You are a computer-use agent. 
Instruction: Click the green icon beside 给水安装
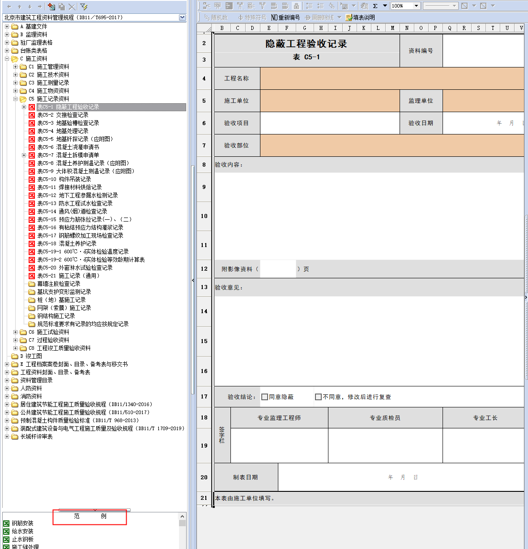pyautogui.click(x=6, y=532)
